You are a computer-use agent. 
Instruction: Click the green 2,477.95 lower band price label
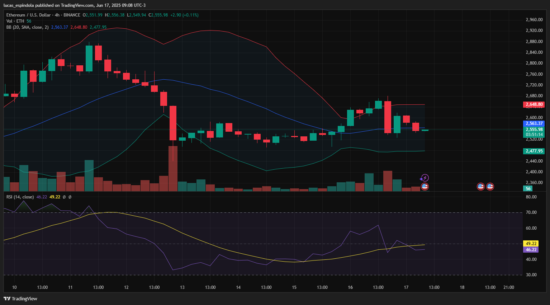coord(534,151)
